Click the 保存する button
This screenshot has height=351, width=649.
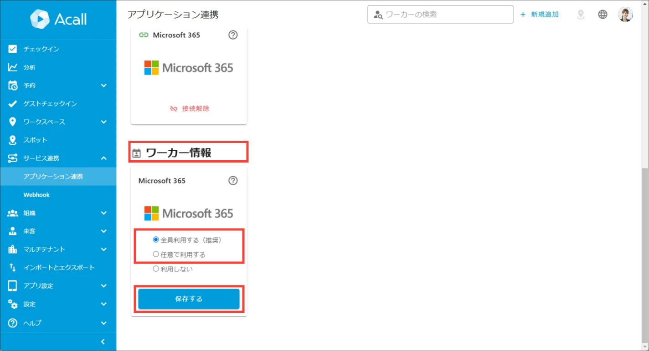189,299
